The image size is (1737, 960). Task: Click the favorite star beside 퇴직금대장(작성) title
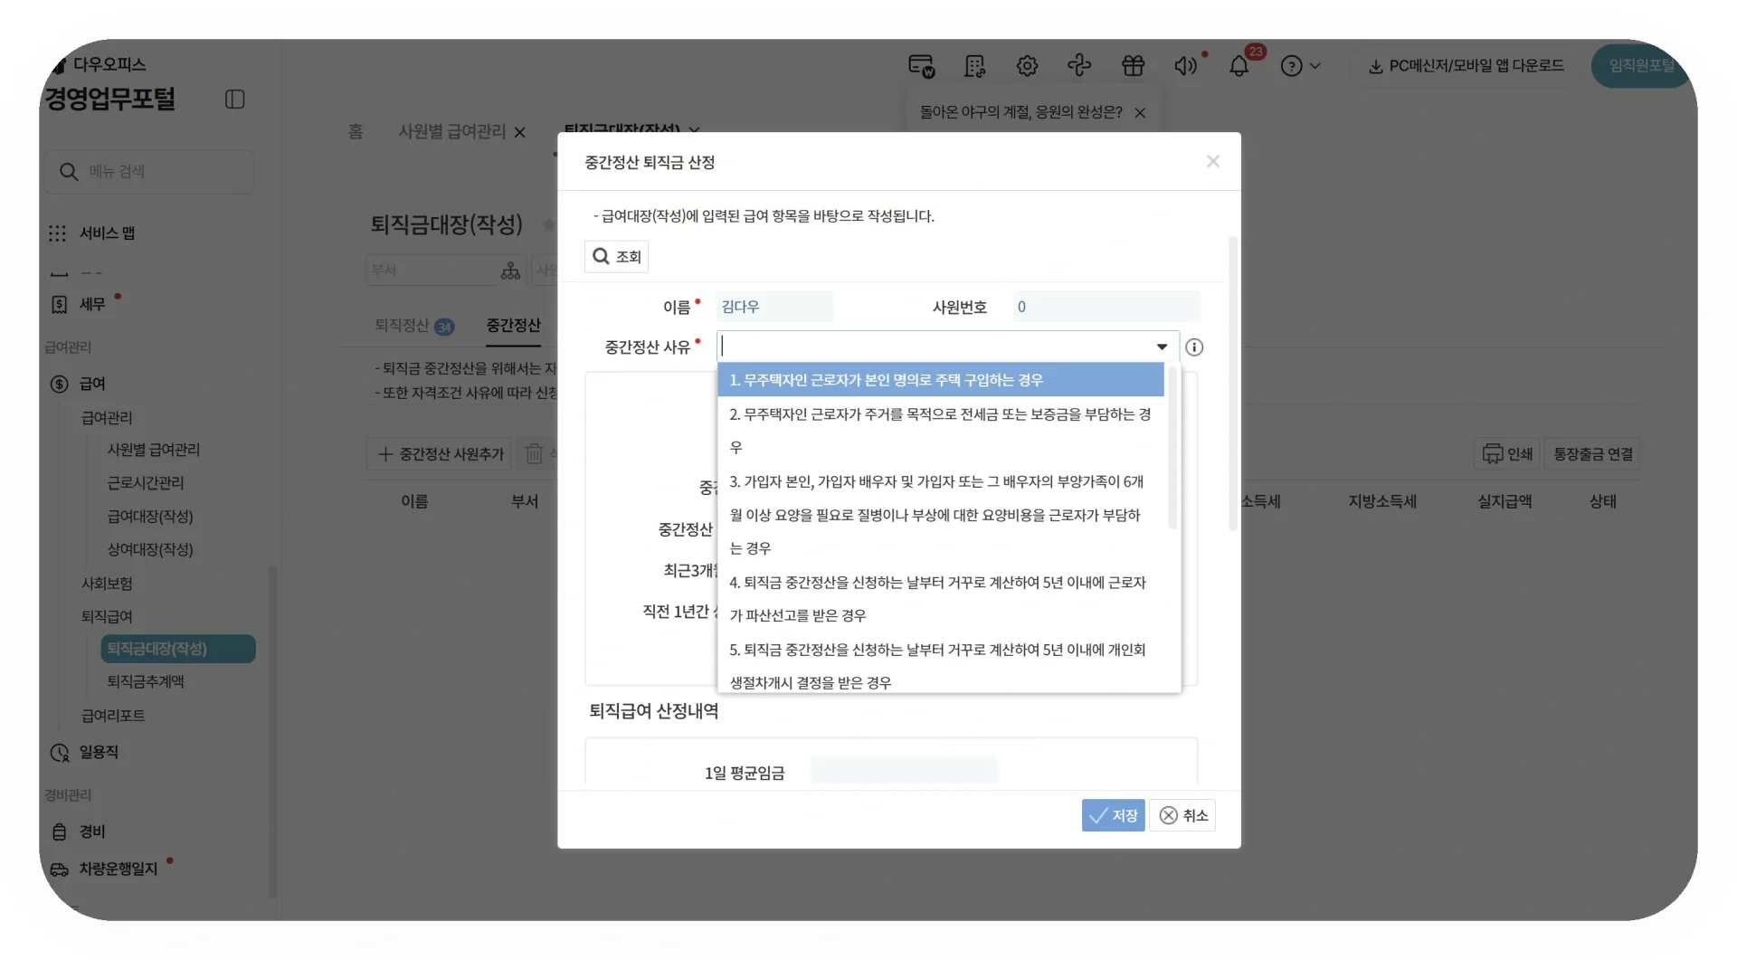coord(548,224)
